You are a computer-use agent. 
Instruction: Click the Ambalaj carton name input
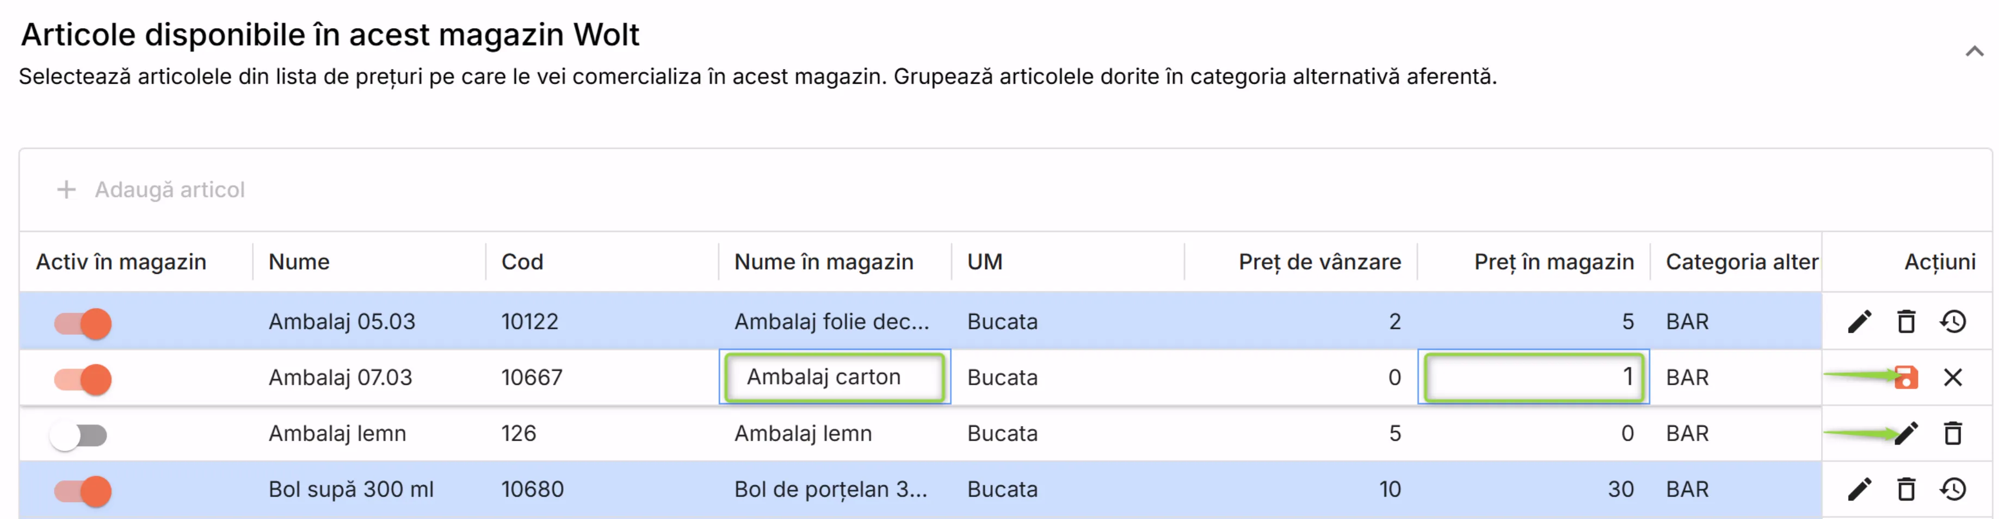tap(835, 377)
